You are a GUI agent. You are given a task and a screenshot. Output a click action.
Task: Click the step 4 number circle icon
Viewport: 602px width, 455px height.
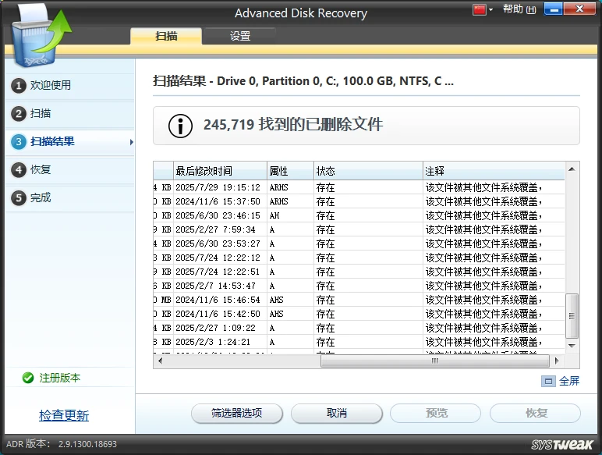[19, 170]
